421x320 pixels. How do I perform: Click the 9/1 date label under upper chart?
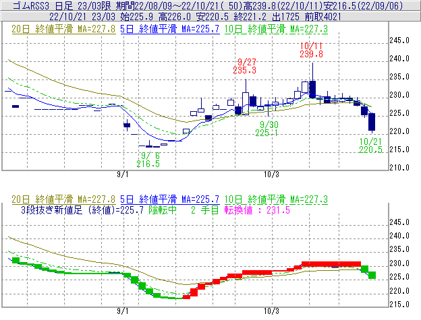[x=123, y=174]
